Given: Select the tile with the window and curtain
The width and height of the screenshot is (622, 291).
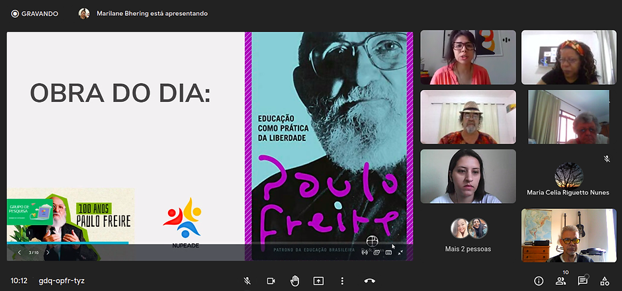Looking at the screenshot, I should point(569,117).
